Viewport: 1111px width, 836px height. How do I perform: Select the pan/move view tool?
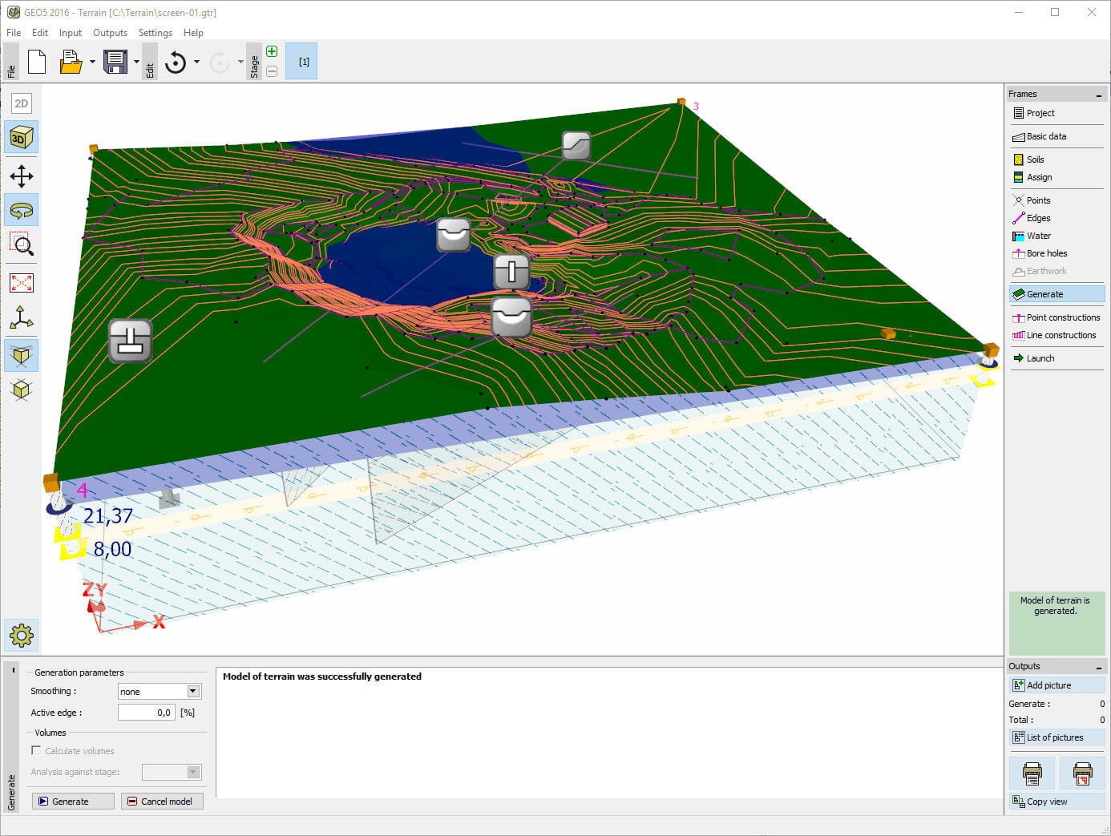coord(21,176)
